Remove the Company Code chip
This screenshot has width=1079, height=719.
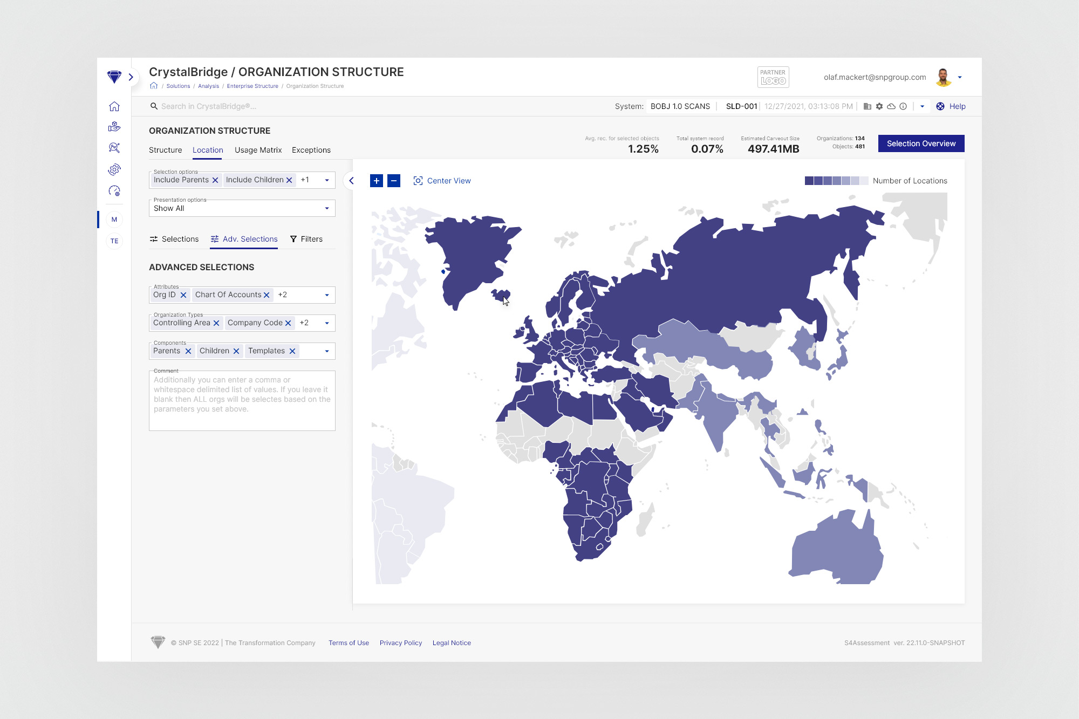click(x=288, y=323)
